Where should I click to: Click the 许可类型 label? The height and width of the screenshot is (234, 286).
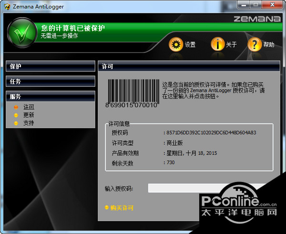[123, 143]
